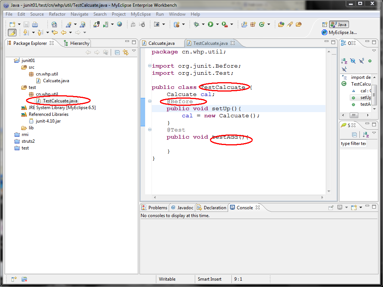Click the Last Edit Location arrow icon
The height and width of the screenshot is (287, 383).
[55, 32]
